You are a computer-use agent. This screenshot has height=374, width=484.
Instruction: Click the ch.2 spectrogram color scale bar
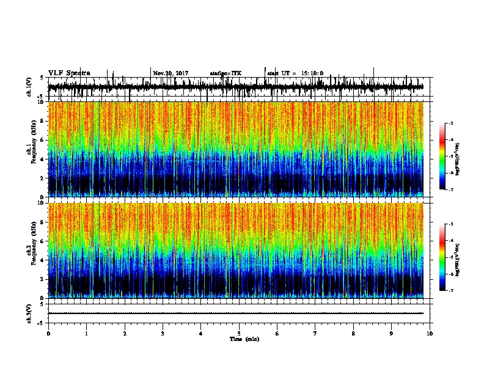442,257
